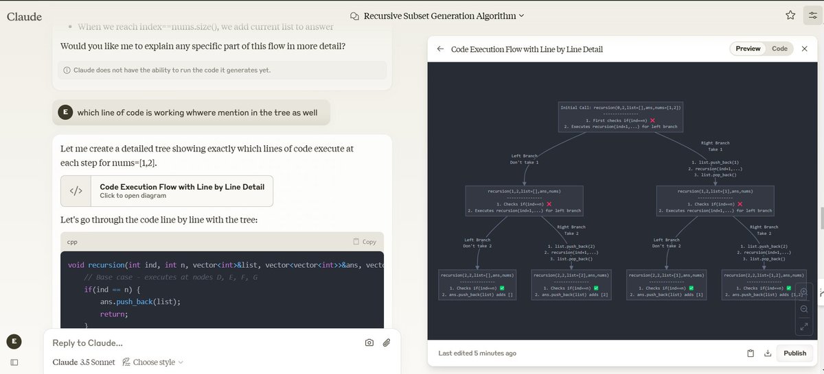Star this conversation

click(790, 15)
